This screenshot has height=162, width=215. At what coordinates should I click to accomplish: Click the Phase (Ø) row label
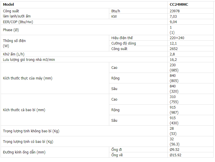[11, 30]
